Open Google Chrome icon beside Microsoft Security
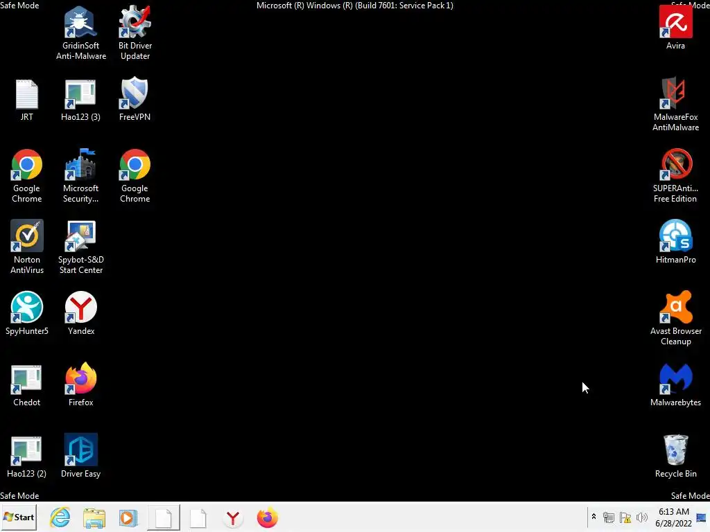 (x=27, y=175)
